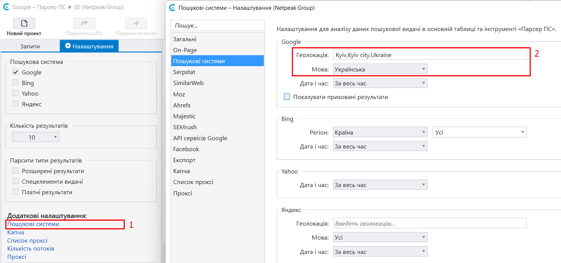The width and height of the screenshot is (561, 263).
Task: Click the New project document icon
Action: point(24,23)
